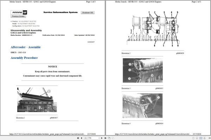Click the Aftercooler - Assemble heading

click(x=26, y=47)
